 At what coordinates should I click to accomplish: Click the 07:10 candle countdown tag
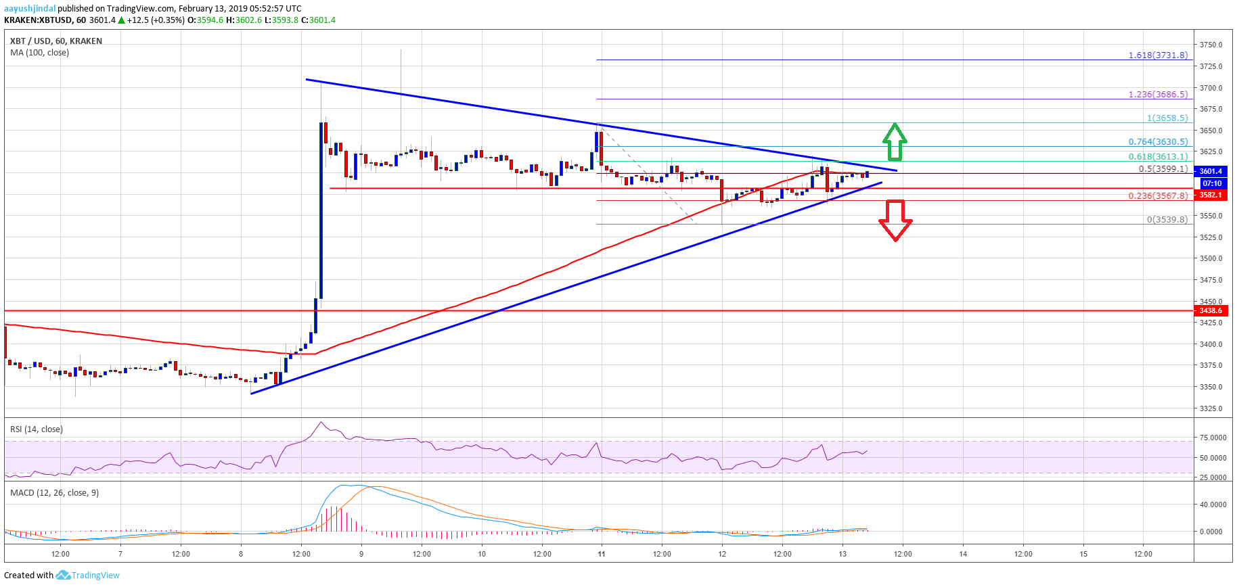pos(1212,183)
